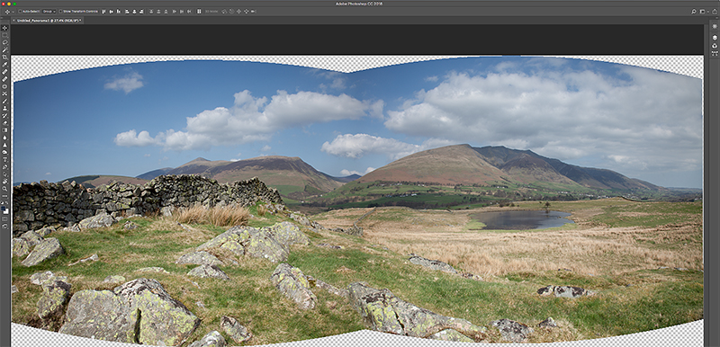Click the 3D orbit mode icon

(223, 11)
